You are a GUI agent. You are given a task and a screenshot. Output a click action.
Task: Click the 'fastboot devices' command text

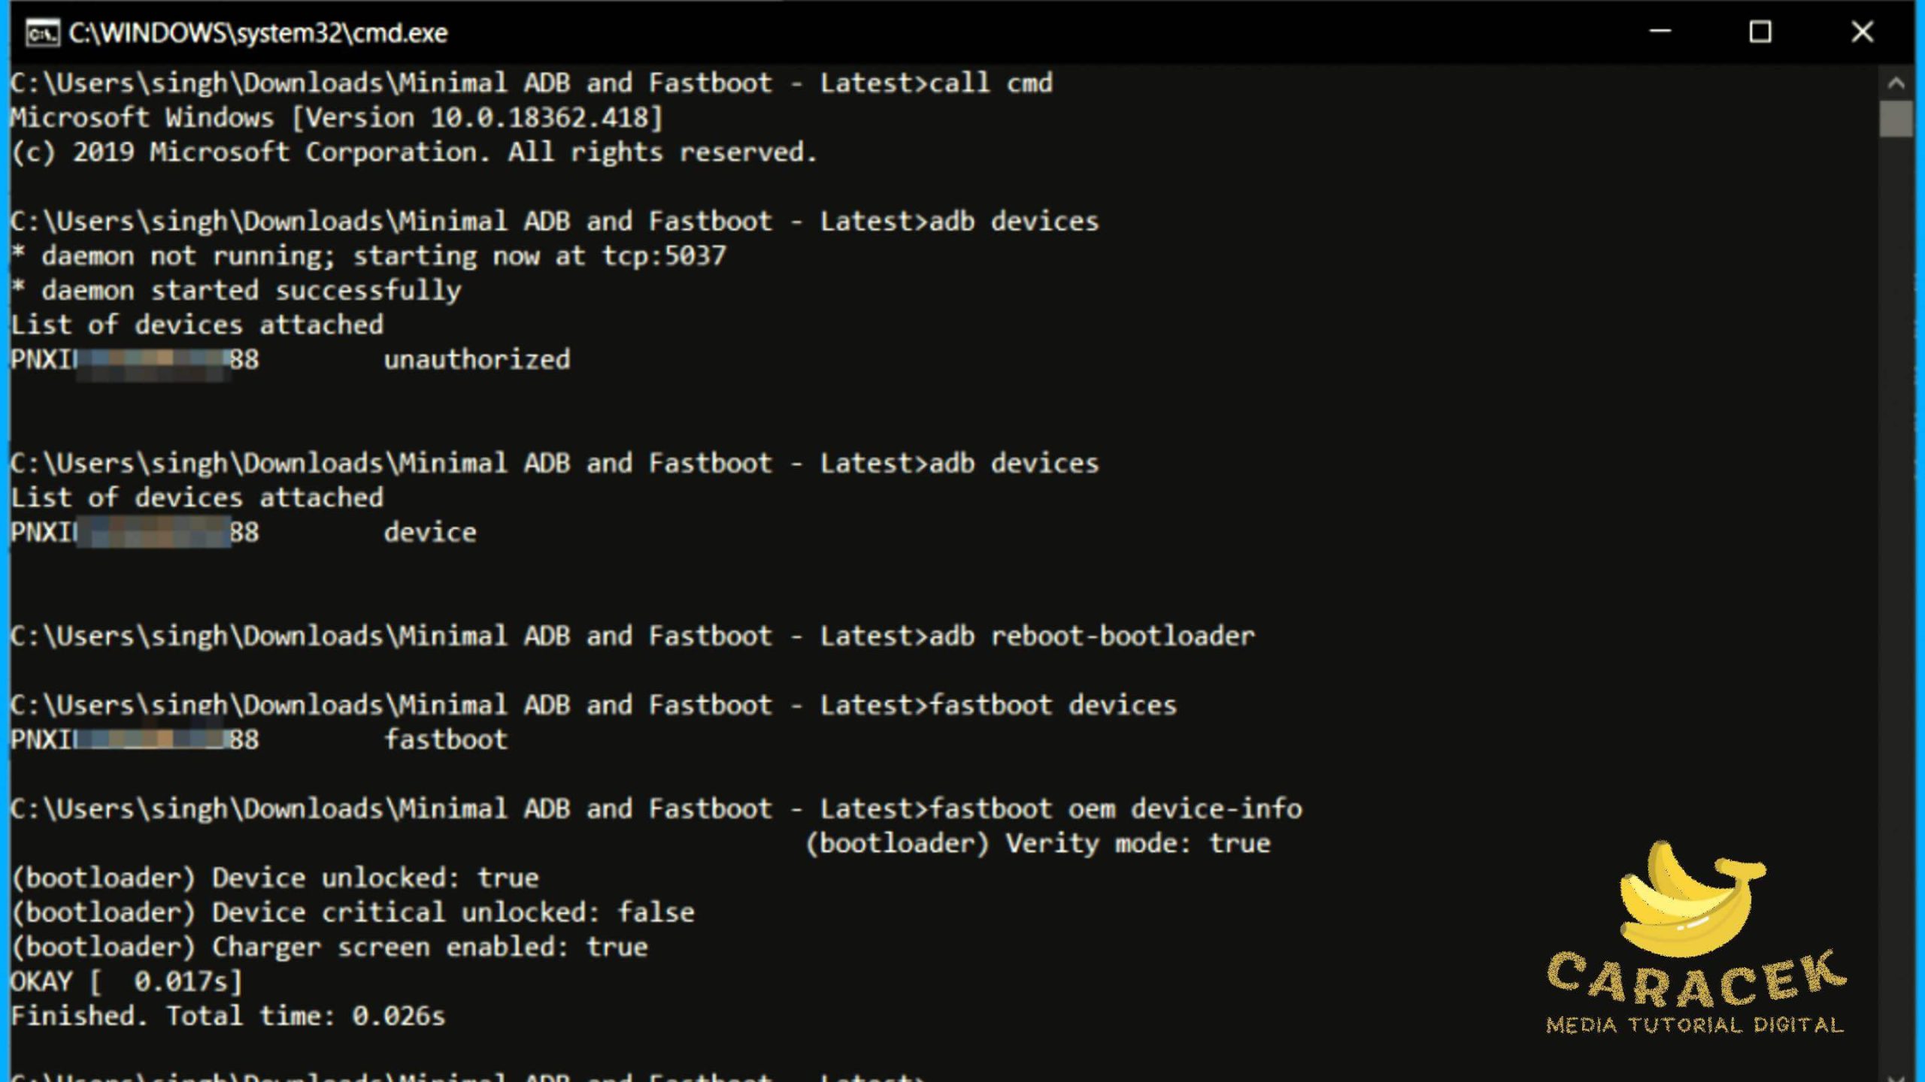click(1053, 705)
